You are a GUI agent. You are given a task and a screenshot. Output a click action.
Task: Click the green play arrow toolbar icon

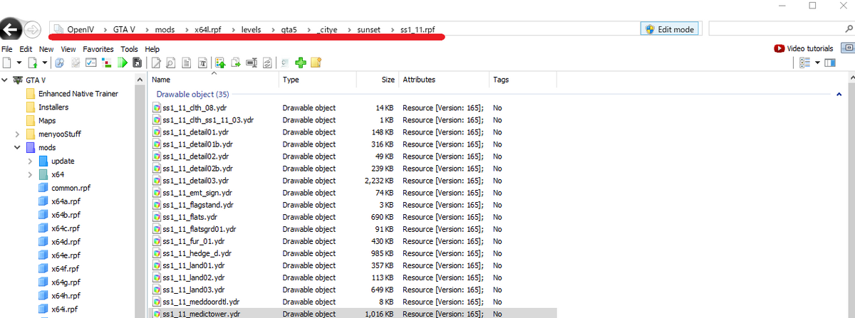[122, 63]
